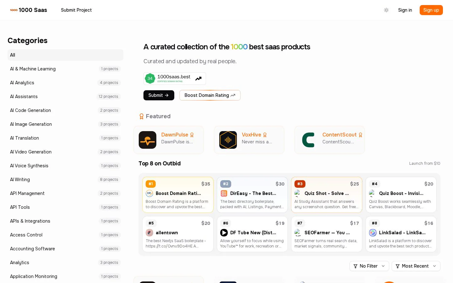Toggle the light/dark theme sun icon
This screenshot has width=453, height=283.
point(386,10)
